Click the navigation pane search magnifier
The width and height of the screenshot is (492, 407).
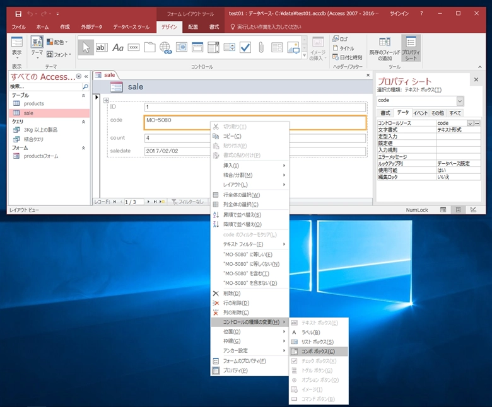(85, 86)
